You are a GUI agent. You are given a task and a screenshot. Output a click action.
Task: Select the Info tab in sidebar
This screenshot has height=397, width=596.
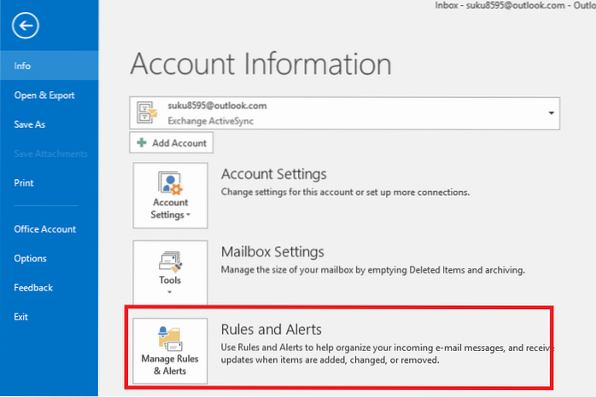click(x=23, y=65)
